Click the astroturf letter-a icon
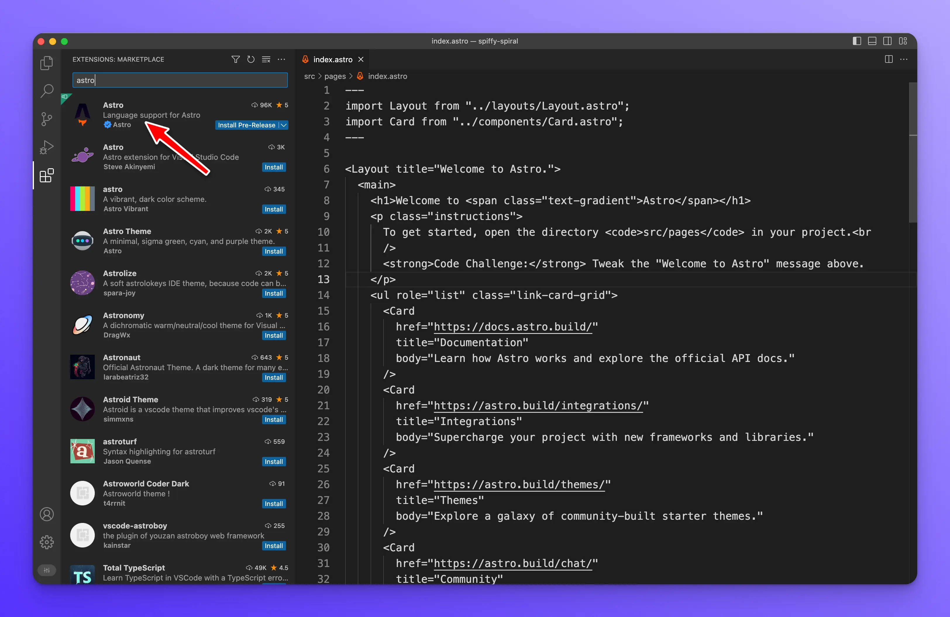This screenshot has width=950, height=617. click(82, 451)
